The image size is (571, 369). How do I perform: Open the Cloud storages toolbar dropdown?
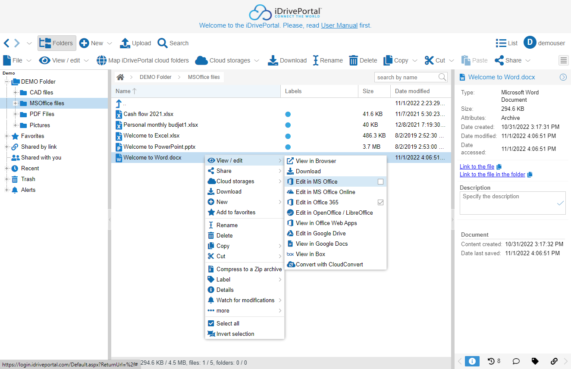pyautogui.click(x=256, y=61)
